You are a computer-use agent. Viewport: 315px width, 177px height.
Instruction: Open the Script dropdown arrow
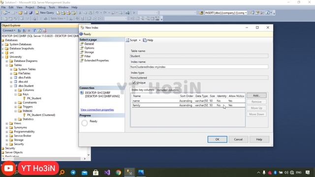140,40
